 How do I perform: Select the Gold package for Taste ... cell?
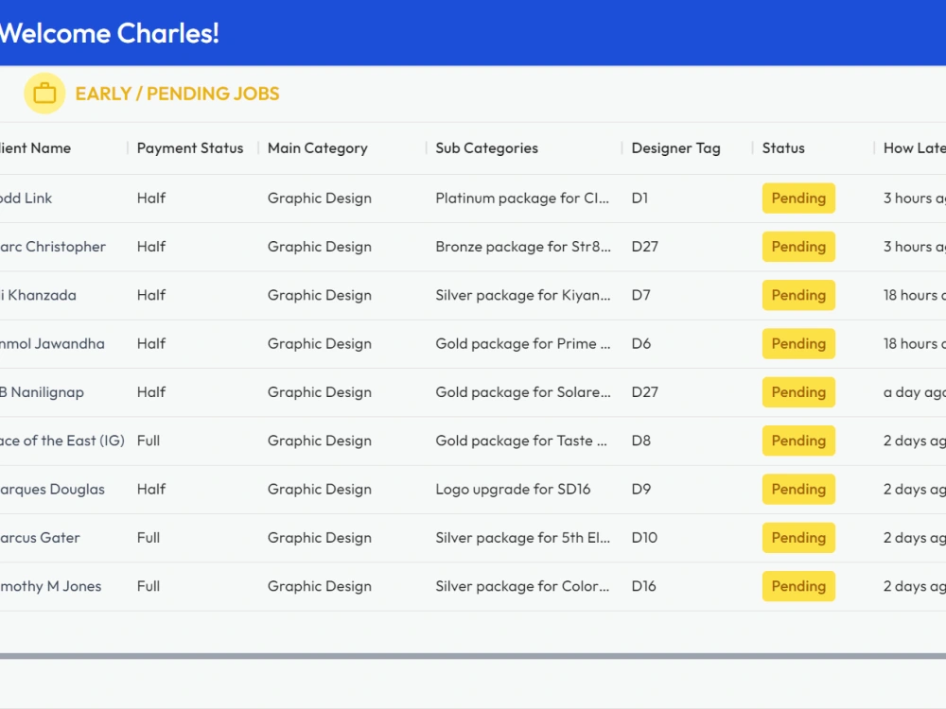[x=521, y=441]
